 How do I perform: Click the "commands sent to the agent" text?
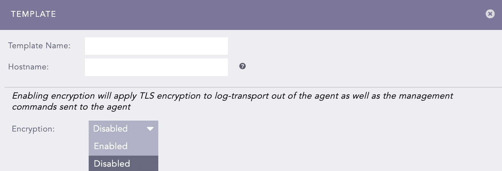coord(71,107)
